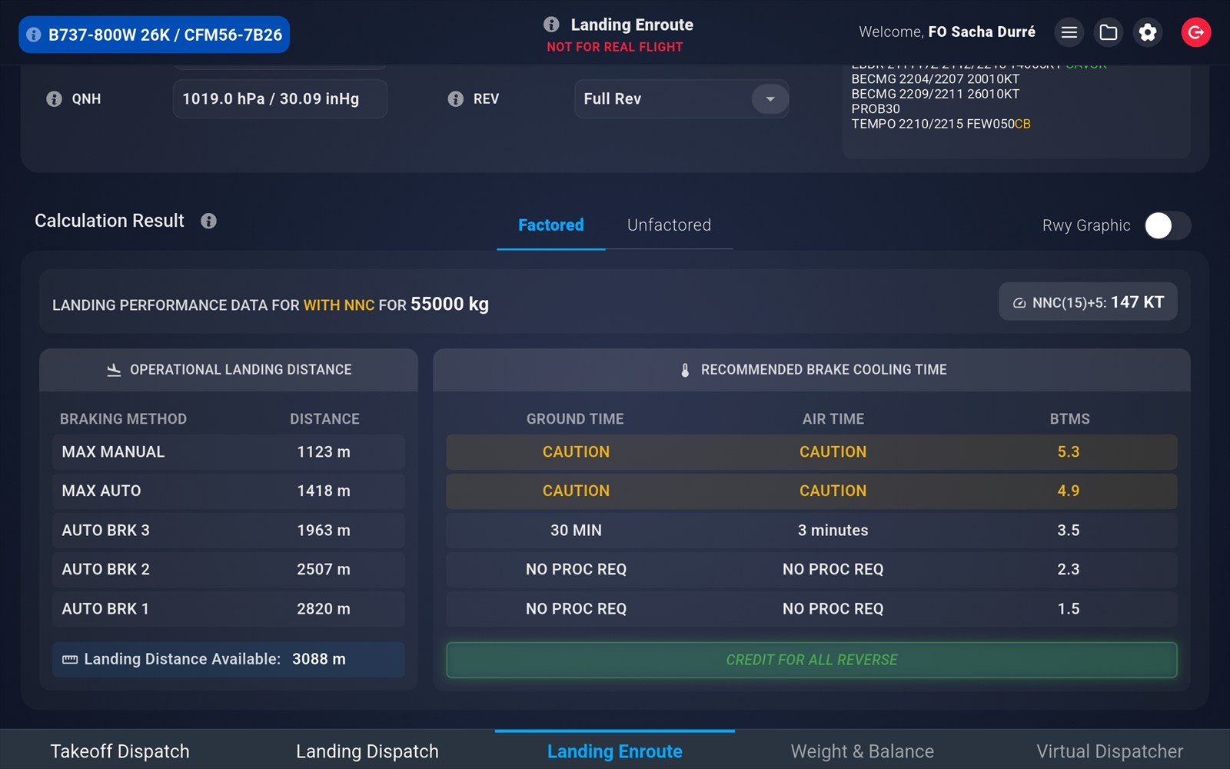
Task: Click info icon next to Calculation Result
Action: pos(208,221)
